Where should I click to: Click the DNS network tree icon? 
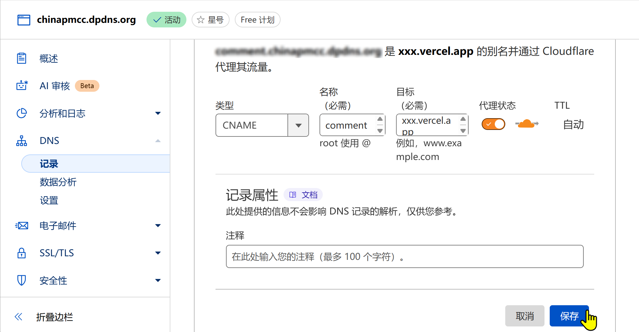(x=22, y=141)
